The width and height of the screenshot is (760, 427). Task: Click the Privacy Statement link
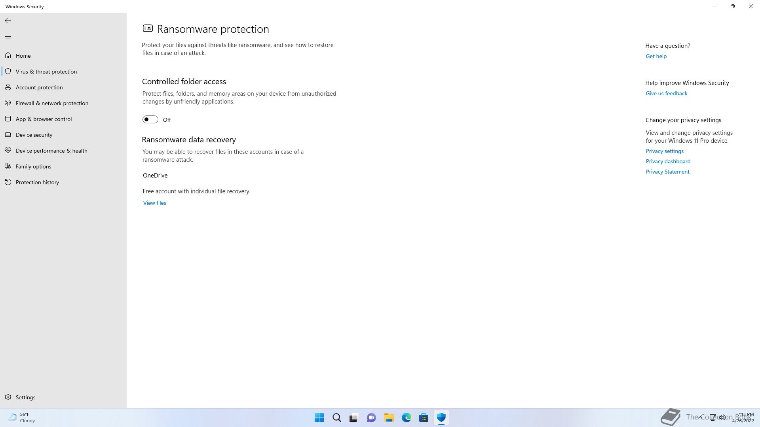667,172
